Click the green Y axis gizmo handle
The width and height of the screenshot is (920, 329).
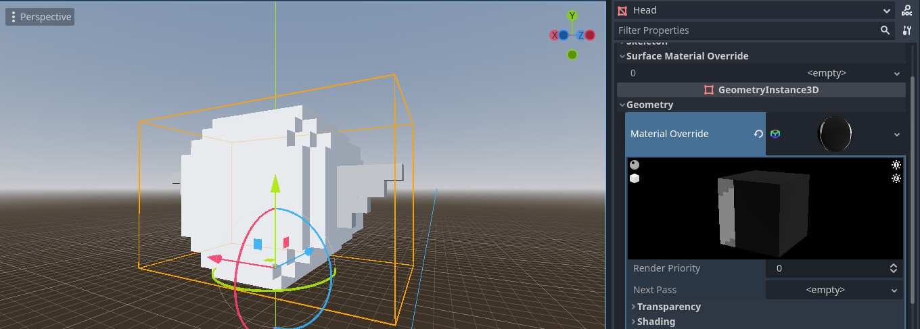572,16
